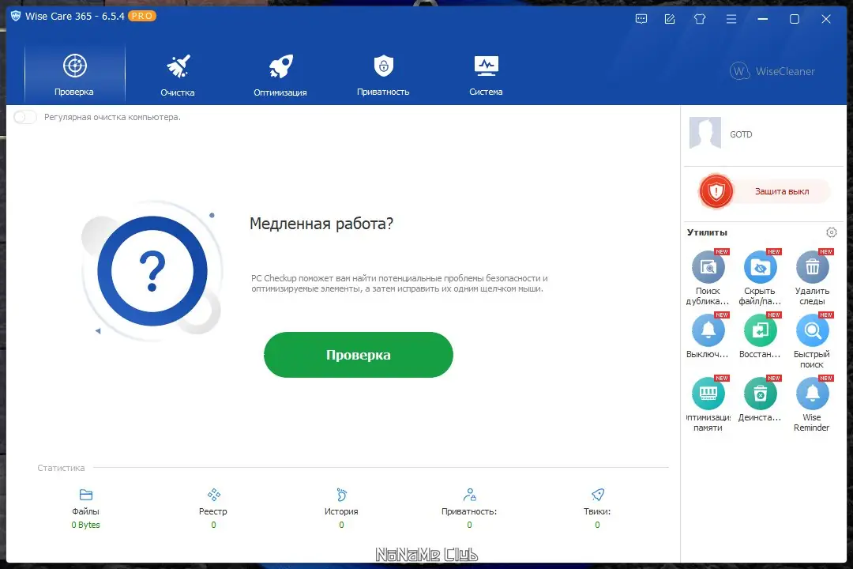853x569 pixels.
Task: Click the Защита выкл shield to enable protection
Action: pyautogui.click(x=716, y=190)
